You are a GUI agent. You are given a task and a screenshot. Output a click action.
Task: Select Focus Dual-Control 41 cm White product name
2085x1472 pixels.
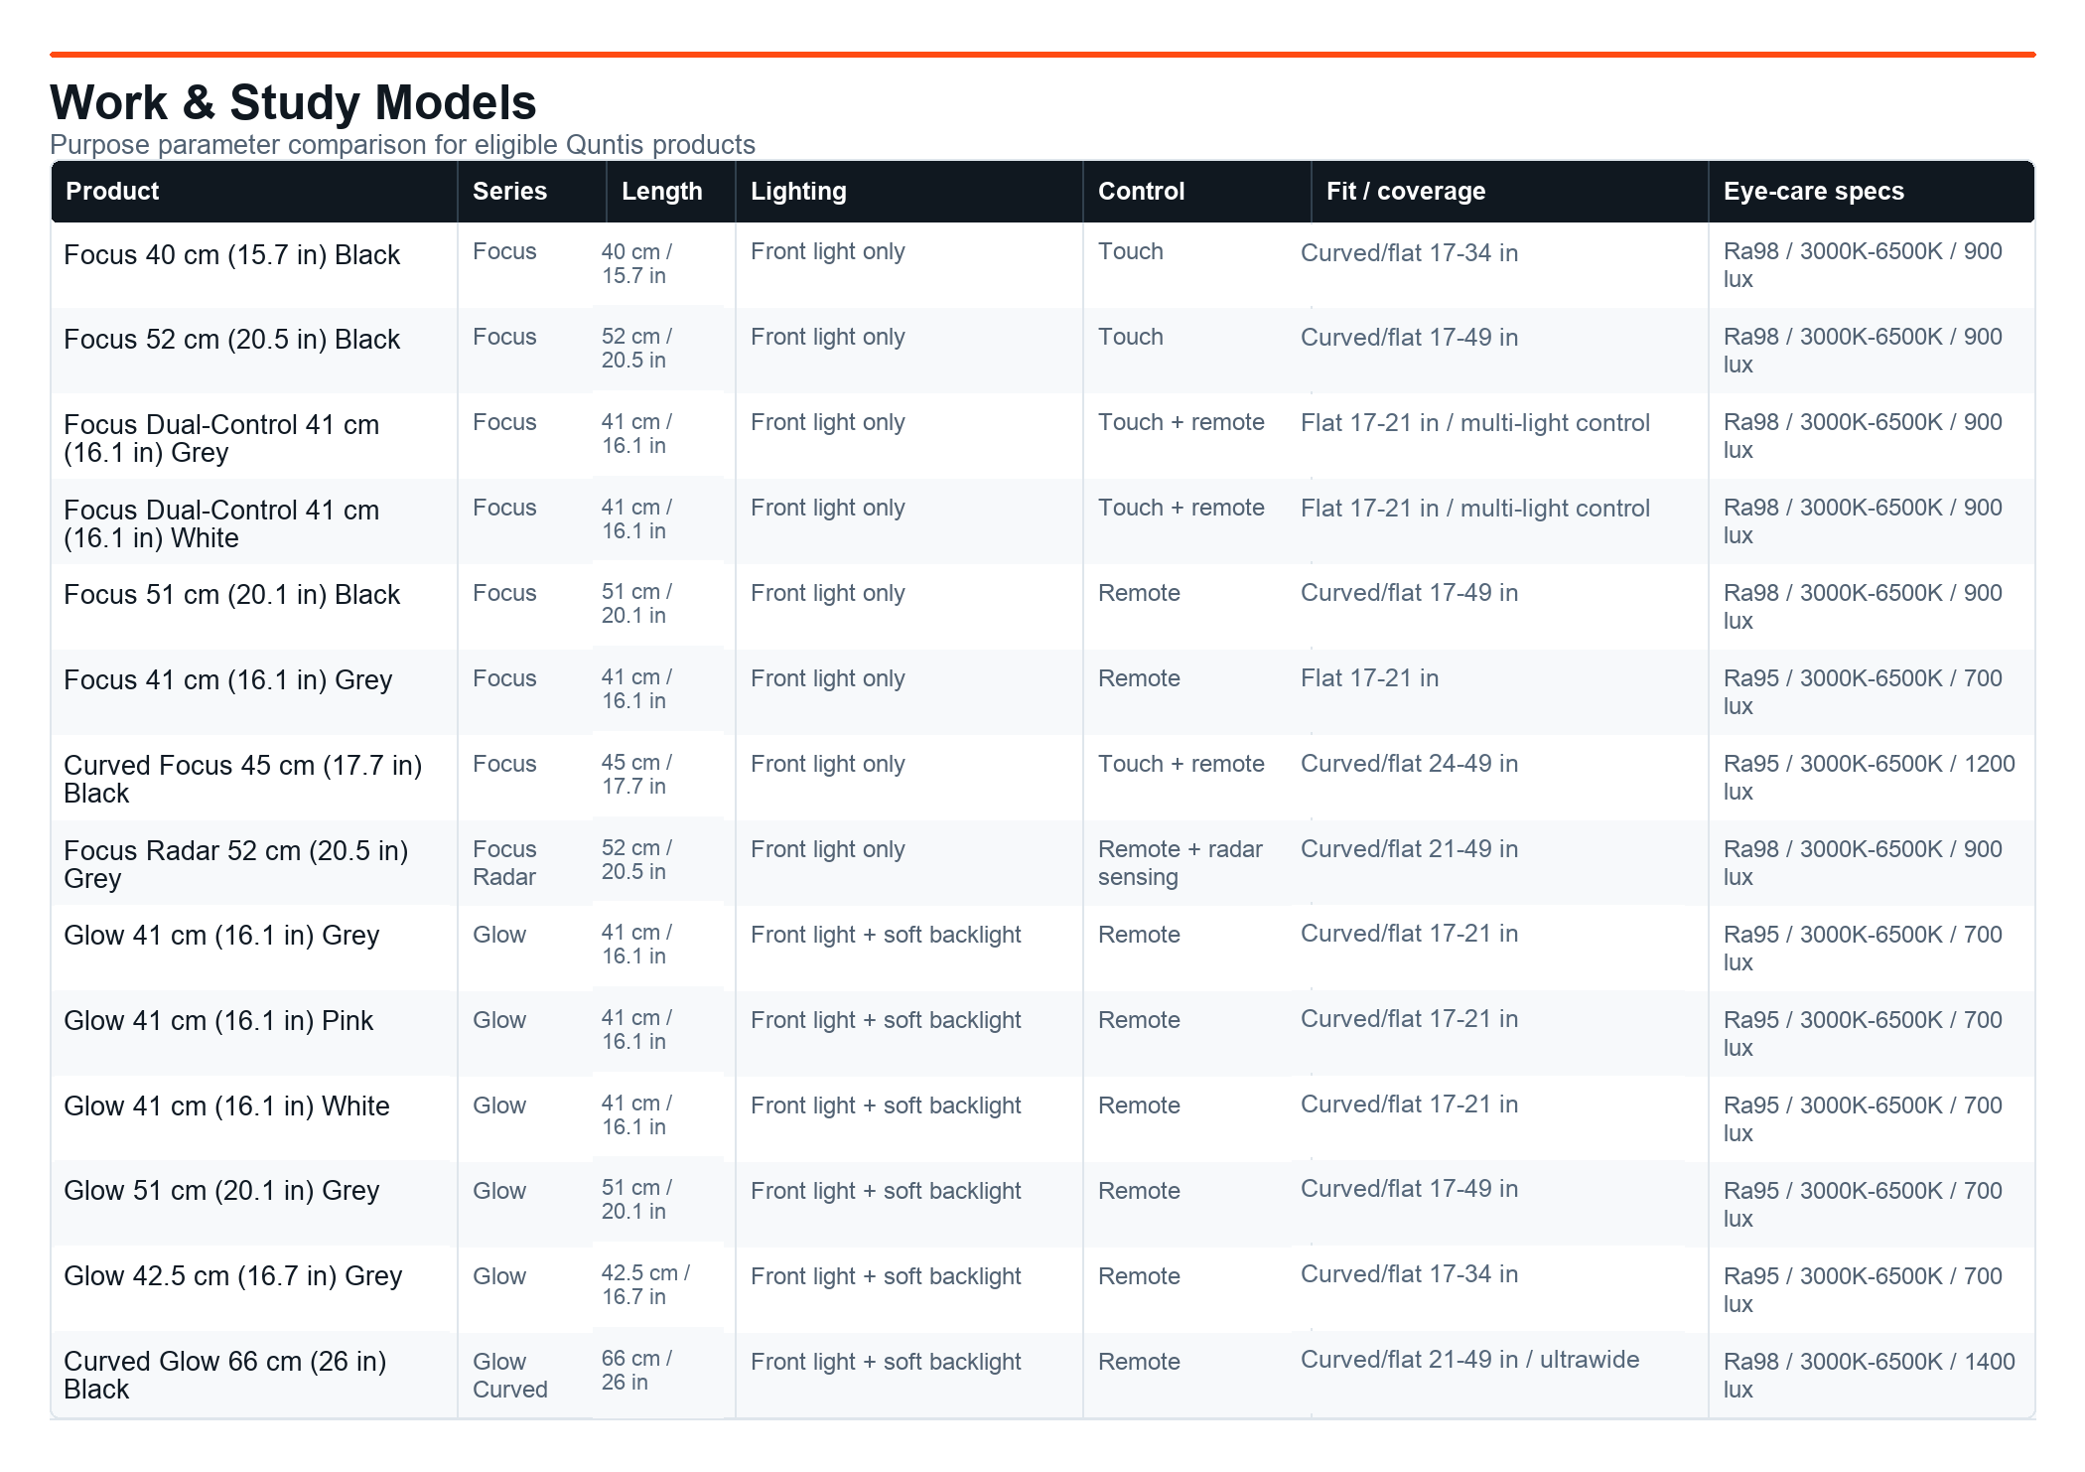click(221, 524)
